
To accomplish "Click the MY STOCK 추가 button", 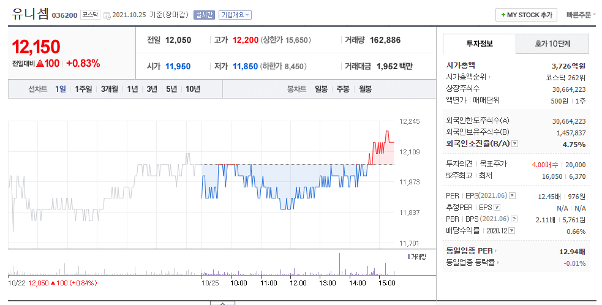I will tap(526, 15).
